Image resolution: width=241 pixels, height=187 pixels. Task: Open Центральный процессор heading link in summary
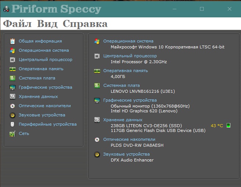click(x=130, y=56)
